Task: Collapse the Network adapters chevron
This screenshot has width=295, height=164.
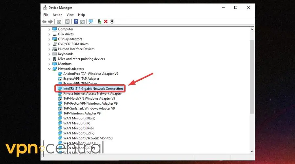Action: click(x=49, y=69)
